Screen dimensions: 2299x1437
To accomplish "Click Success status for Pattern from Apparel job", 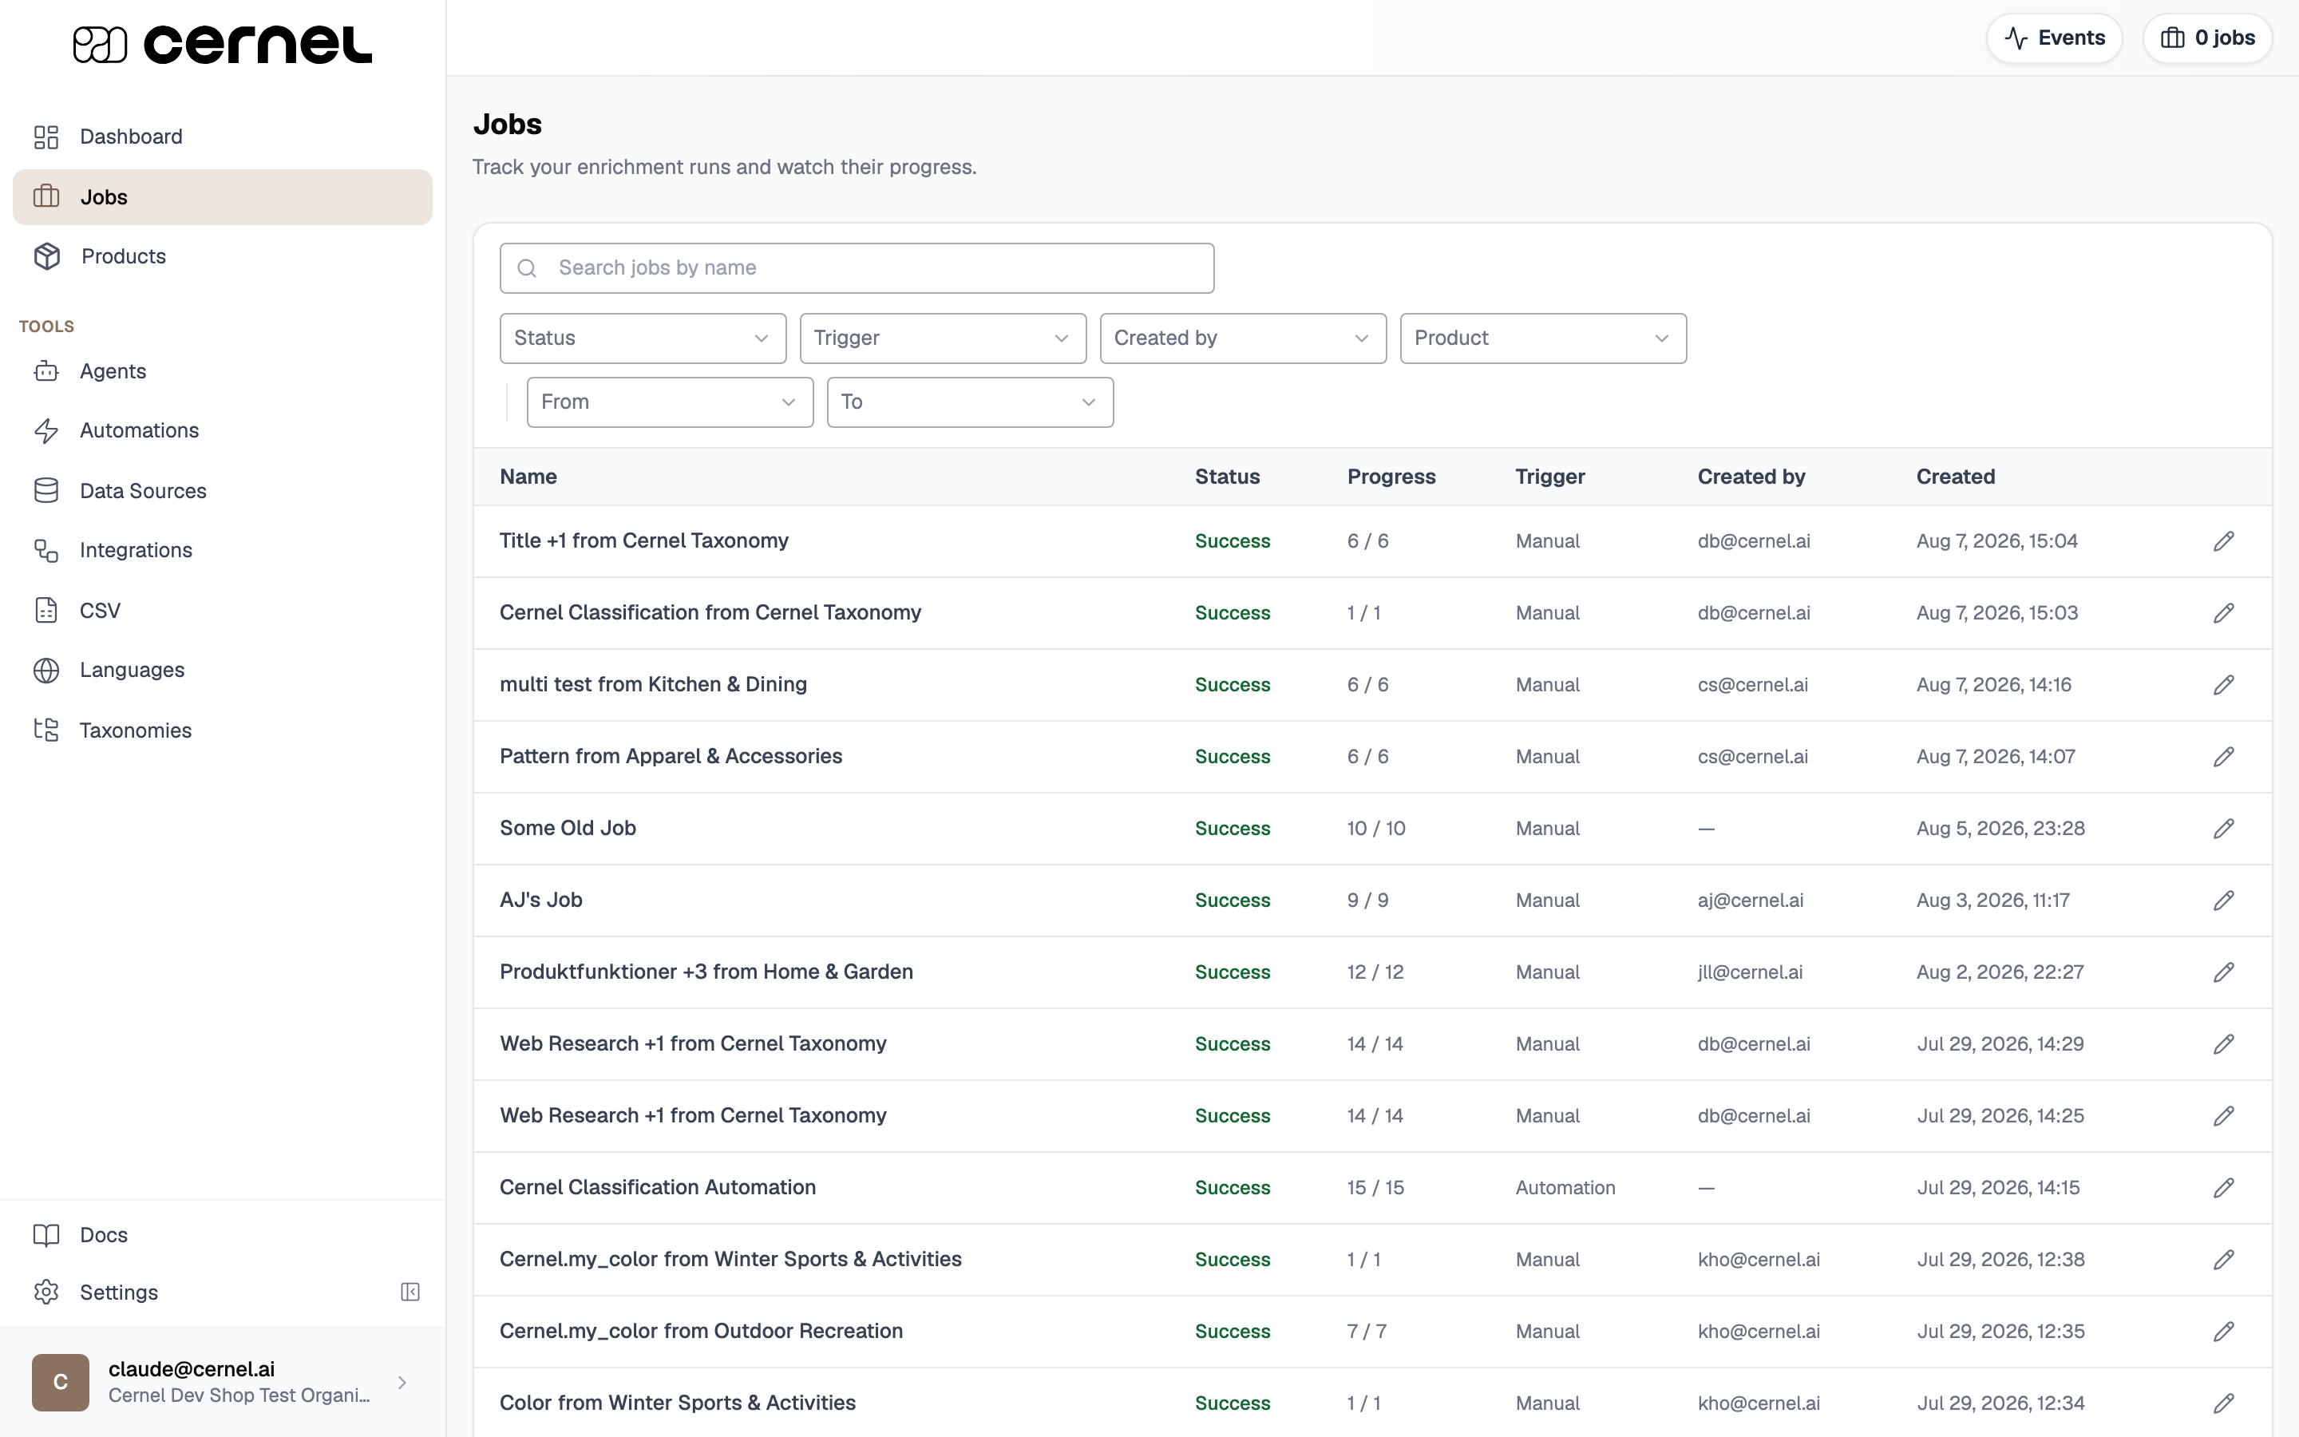I will pyautogui.click(x=1233, y=757).
